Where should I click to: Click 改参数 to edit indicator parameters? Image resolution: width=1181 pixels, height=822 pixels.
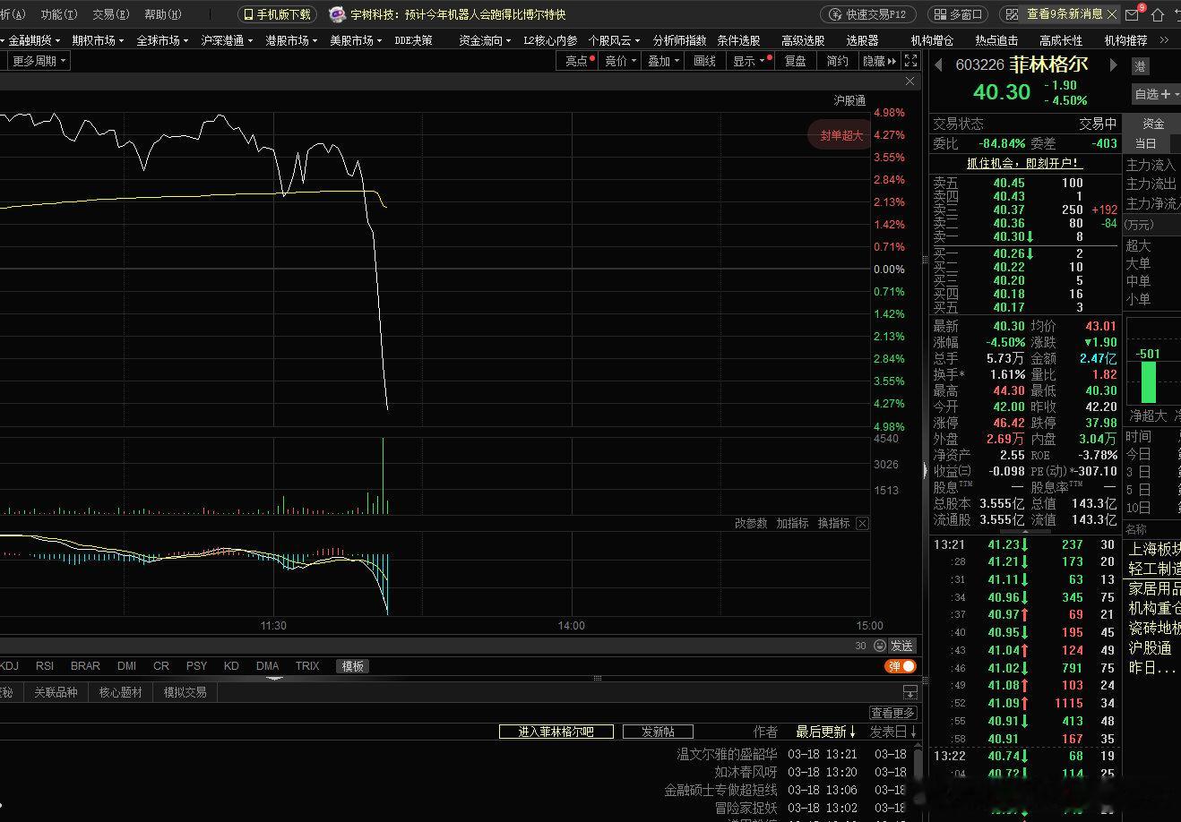click(751, 523)
